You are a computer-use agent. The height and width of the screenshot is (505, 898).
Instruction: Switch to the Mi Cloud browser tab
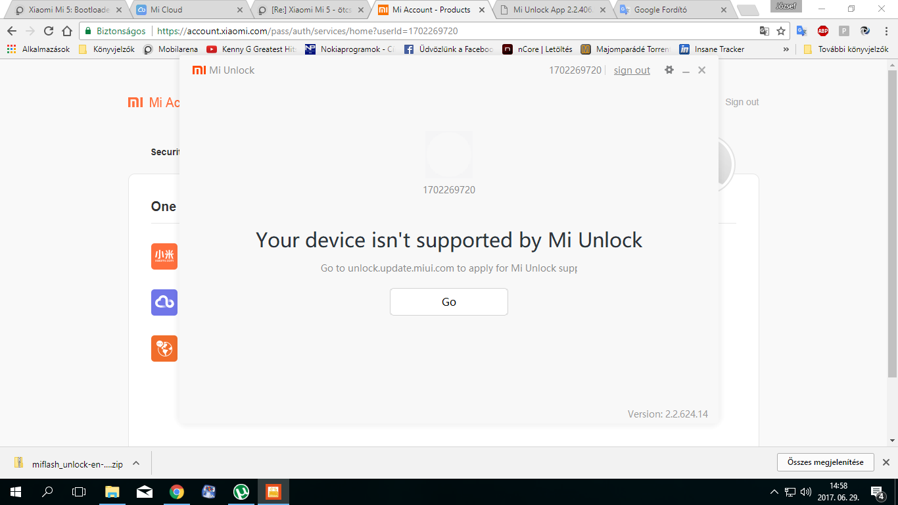pyautogui.click(x=189, y=10)
